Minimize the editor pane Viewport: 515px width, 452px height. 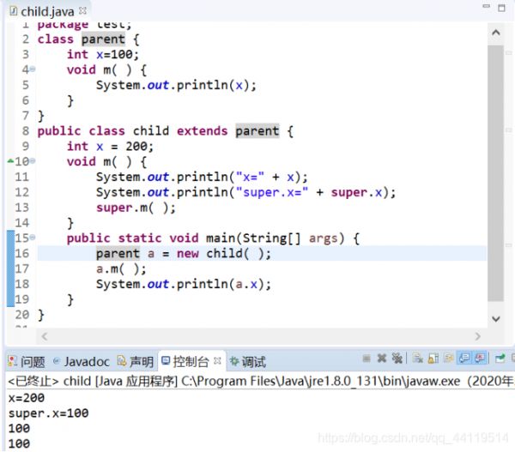[487, 6]
